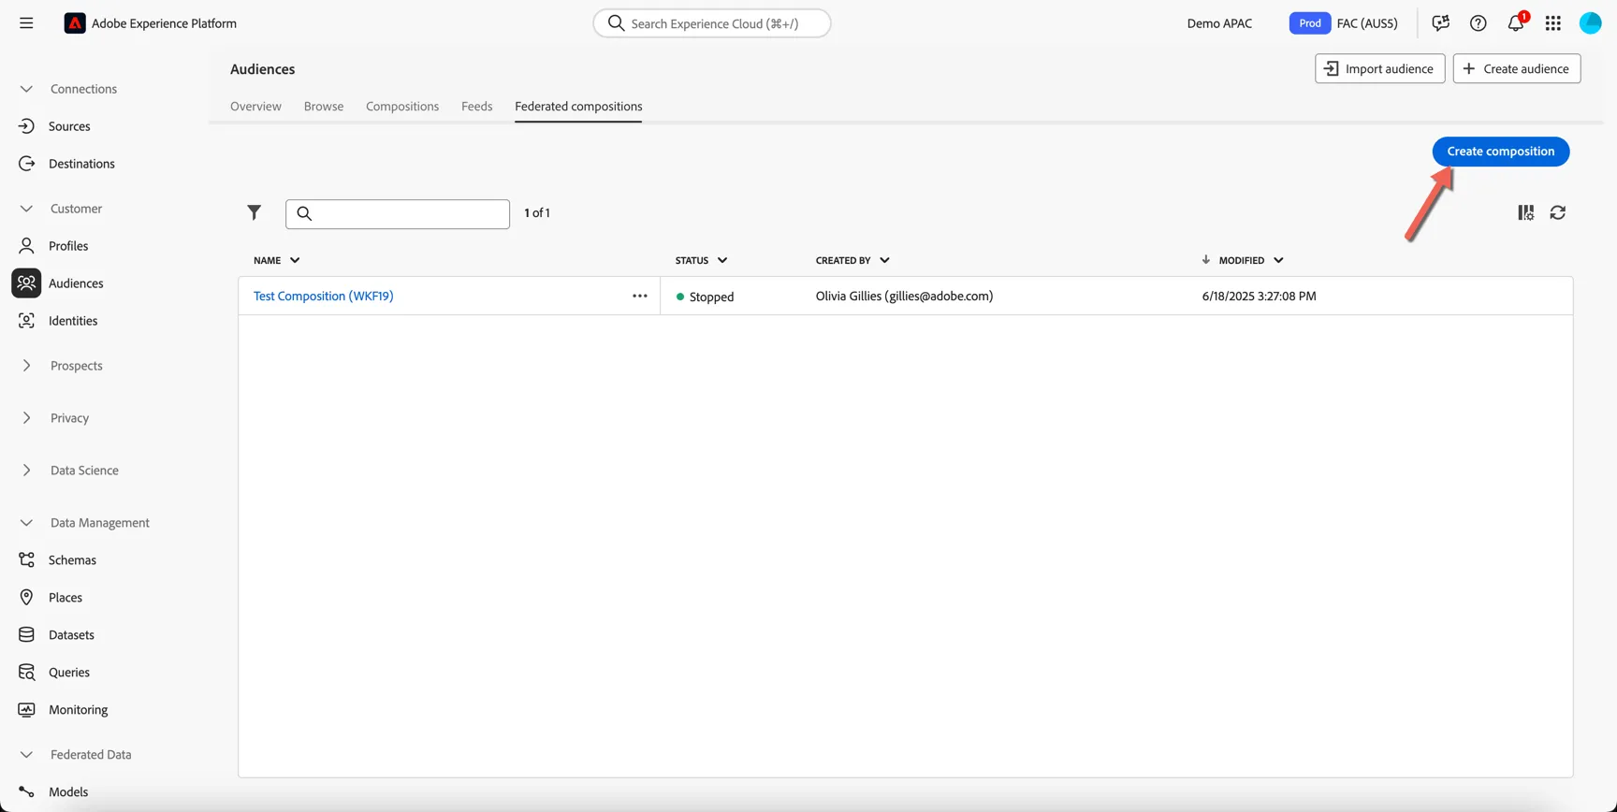Viewport: 1617px width, 812px height.
Task: Open Monitoring in sidebar
Action: pyautogui.click(x=78, y=710)
